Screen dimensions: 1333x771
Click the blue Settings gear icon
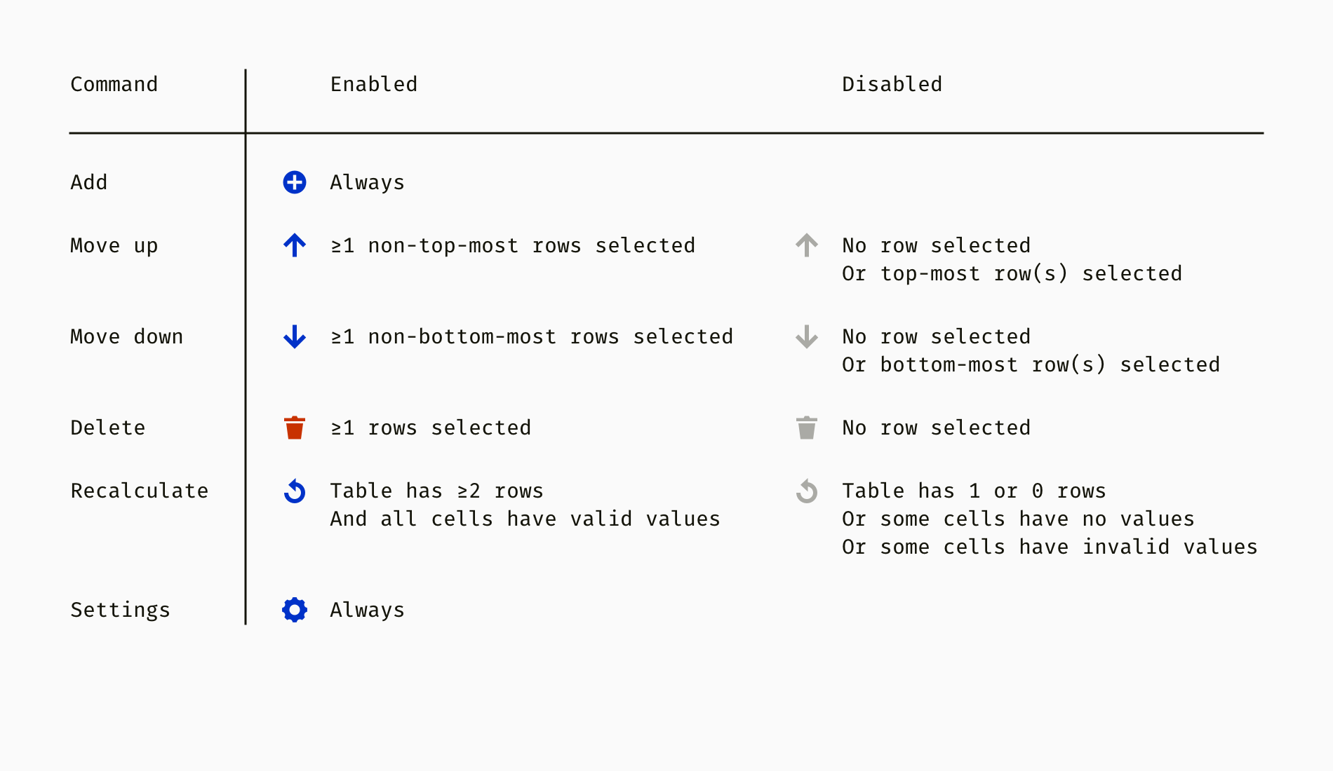click(x=295, y=610)
